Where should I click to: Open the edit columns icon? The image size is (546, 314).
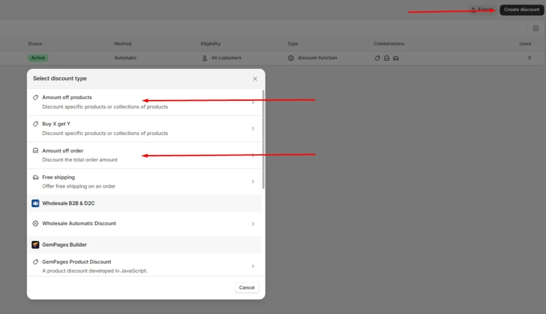pos(535,29)
